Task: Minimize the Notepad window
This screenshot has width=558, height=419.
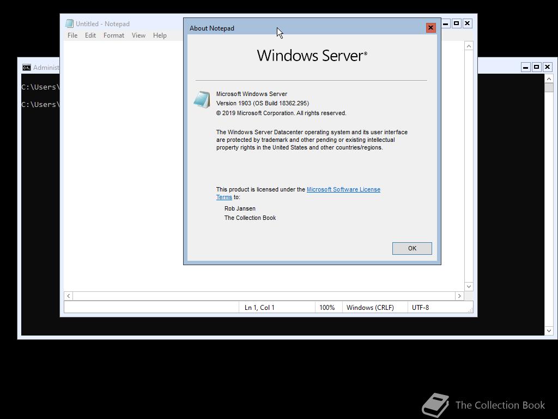Action: [446, 23]
